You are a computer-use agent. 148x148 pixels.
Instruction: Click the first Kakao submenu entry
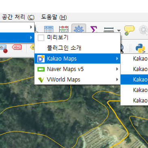click(134, 58)
